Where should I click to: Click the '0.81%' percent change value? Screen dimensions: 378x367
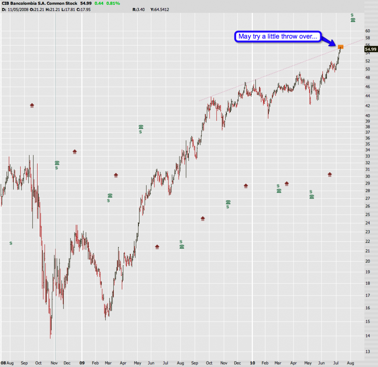click(x=113, y=3)
